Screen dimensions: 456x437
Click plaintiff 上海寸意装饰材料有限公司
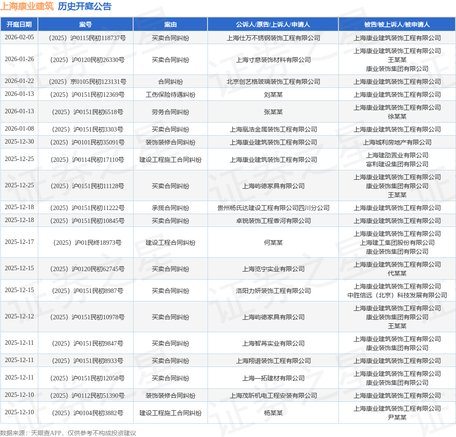(273, 60)
